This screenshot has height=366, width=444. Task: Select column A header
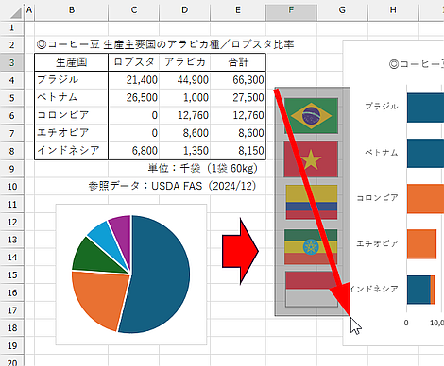pyautogui.click(x=29, y=10)
